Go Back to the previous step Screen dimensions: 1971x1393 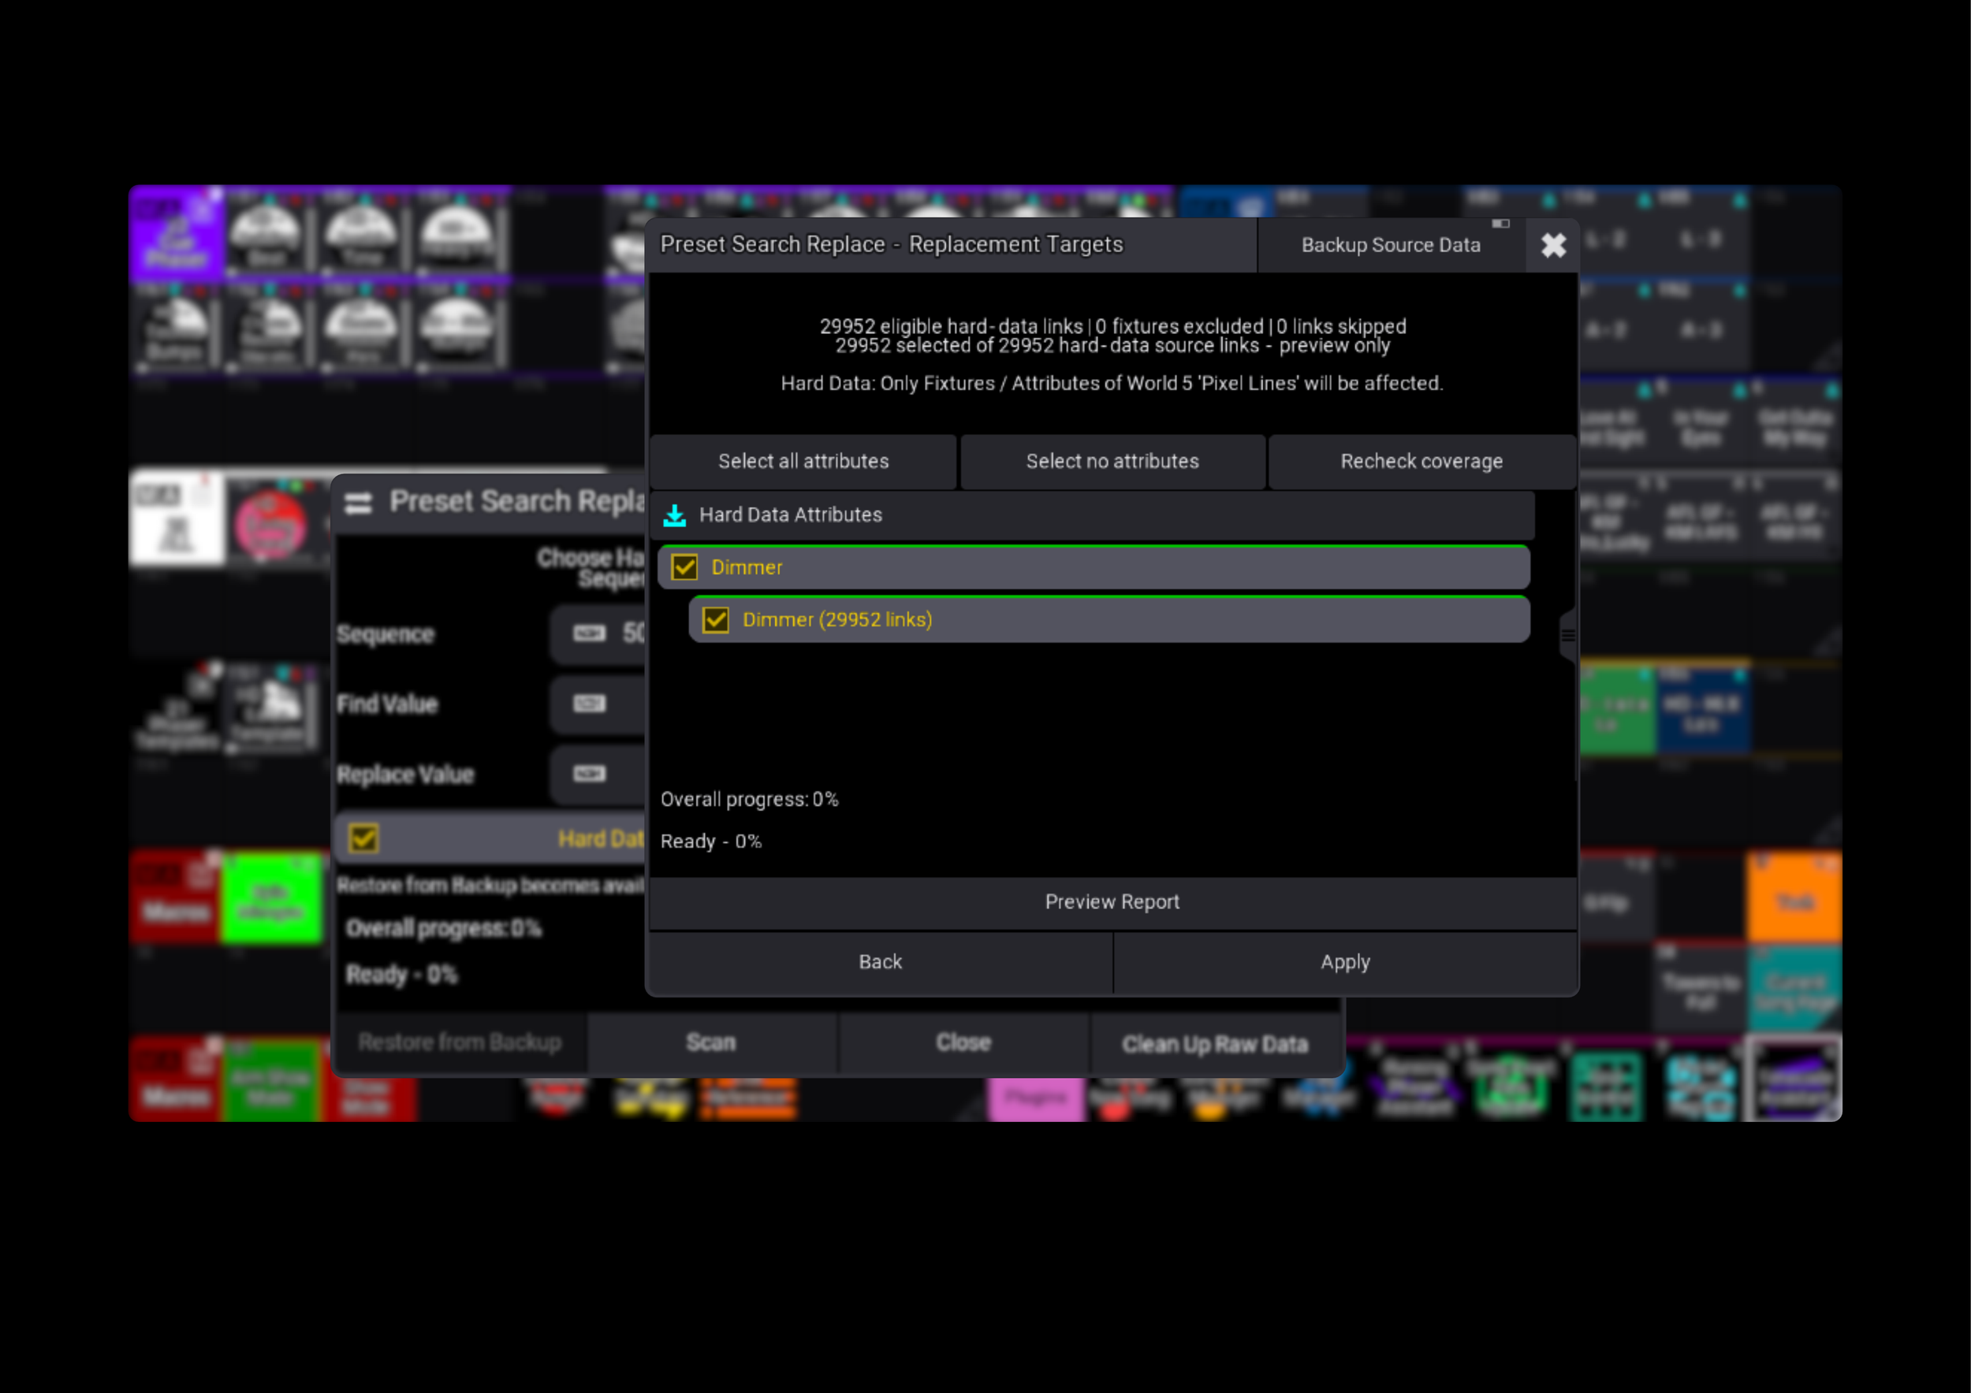(x=881, y=962)
